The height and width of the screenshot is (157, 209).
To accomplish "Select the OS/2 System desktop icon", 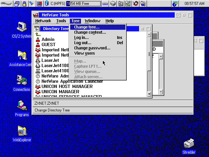I will pyautogui.click(x=22, y=26).
